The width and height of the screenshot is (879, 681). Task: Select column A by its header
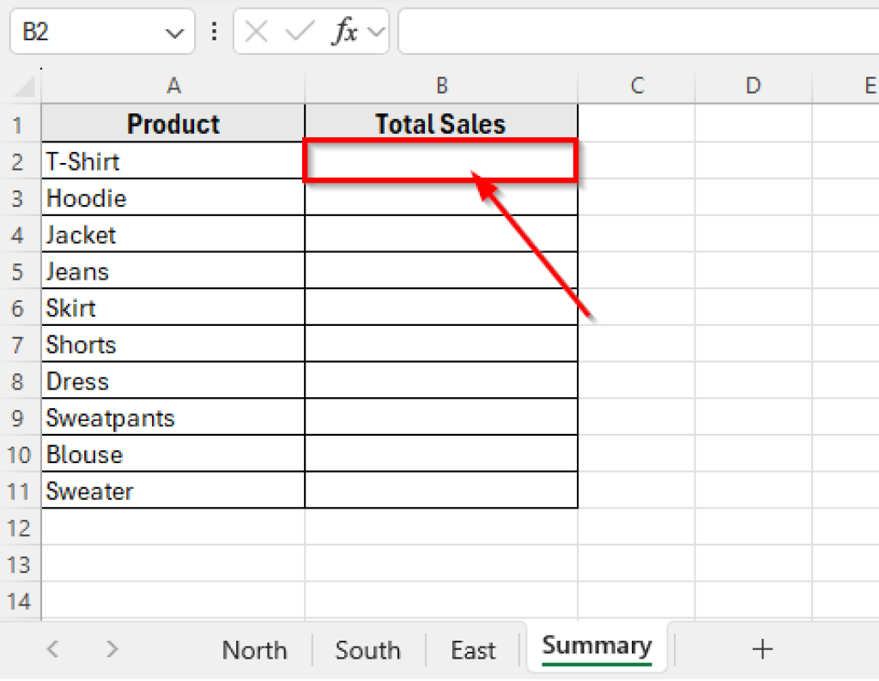click(173, 86)
